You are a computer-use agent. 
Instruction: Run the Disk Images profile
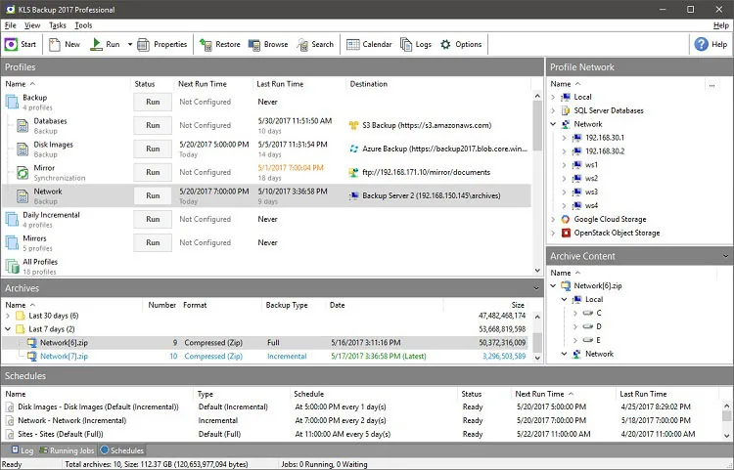click(x=153, y=149)
